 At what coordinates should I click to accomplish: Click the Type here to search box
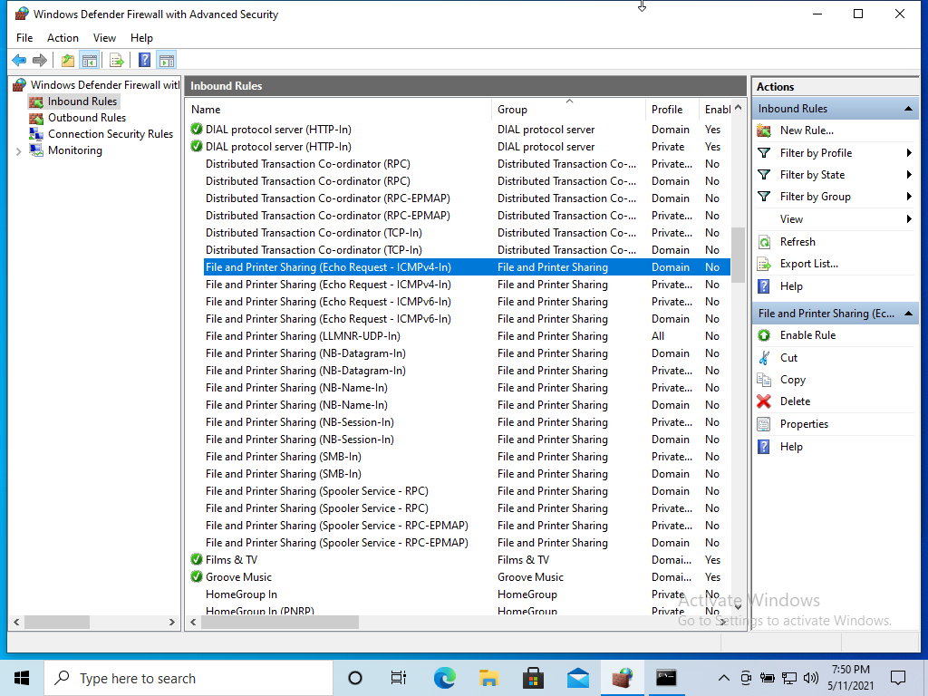pos(188,678)
